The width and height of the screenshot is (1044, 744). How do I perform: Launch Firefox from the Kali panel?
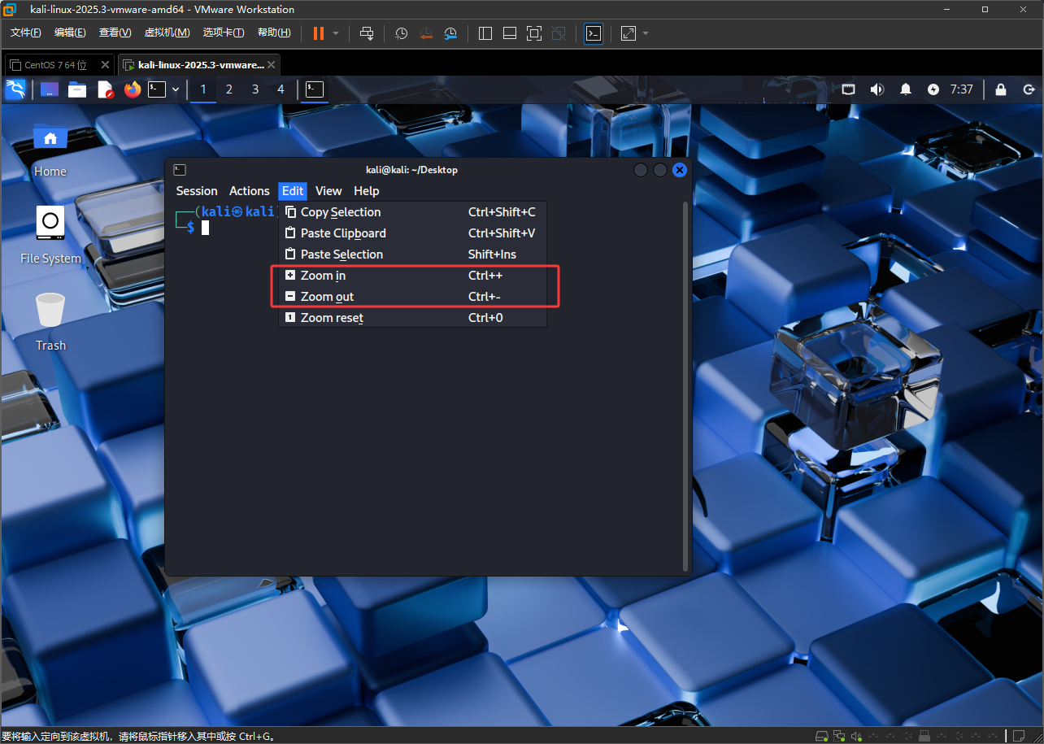[133, 89]
